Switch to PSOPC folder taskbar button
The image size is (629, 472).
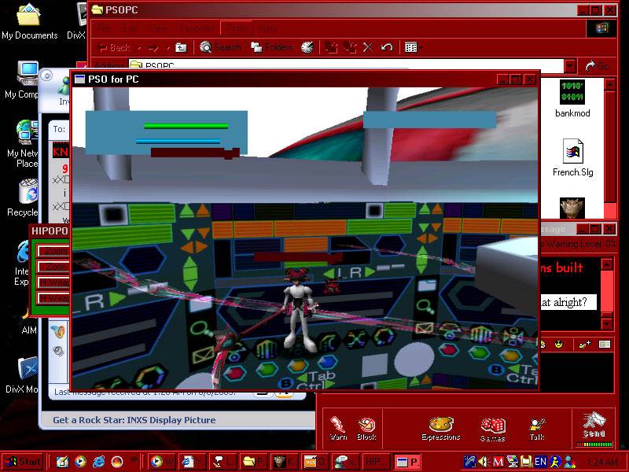coord(253,462)
